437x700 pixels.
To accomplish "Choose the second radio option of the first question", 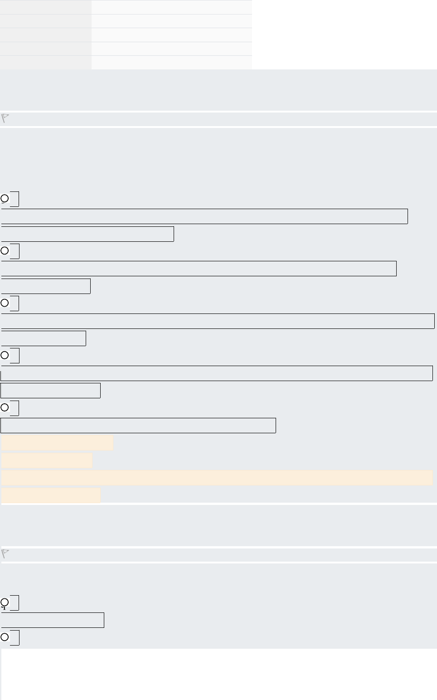I will coord(5,251).
